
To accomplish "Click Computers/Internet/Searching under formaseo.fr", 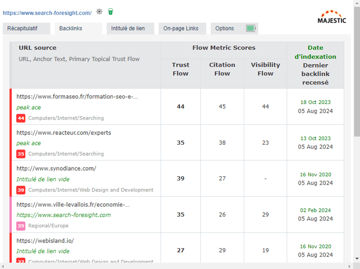I will tap(66, 118).
